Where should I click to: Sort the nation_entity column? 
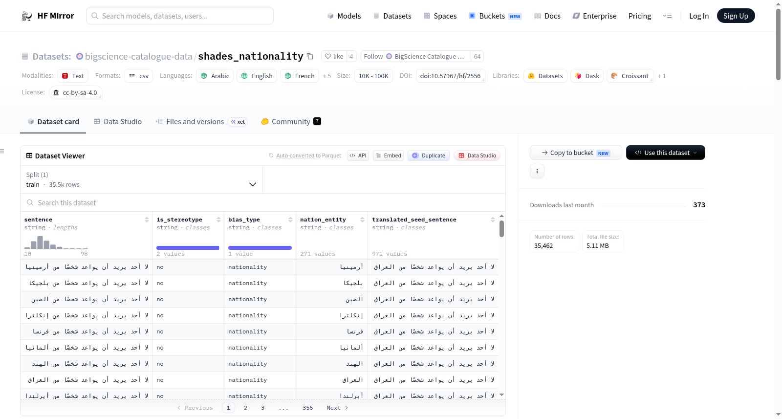[362, 220]
